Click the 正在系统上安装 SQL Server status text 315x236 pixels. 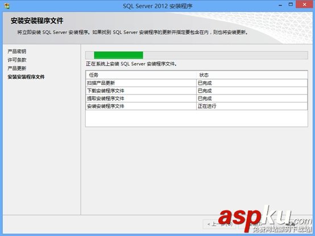pos(131,64)
